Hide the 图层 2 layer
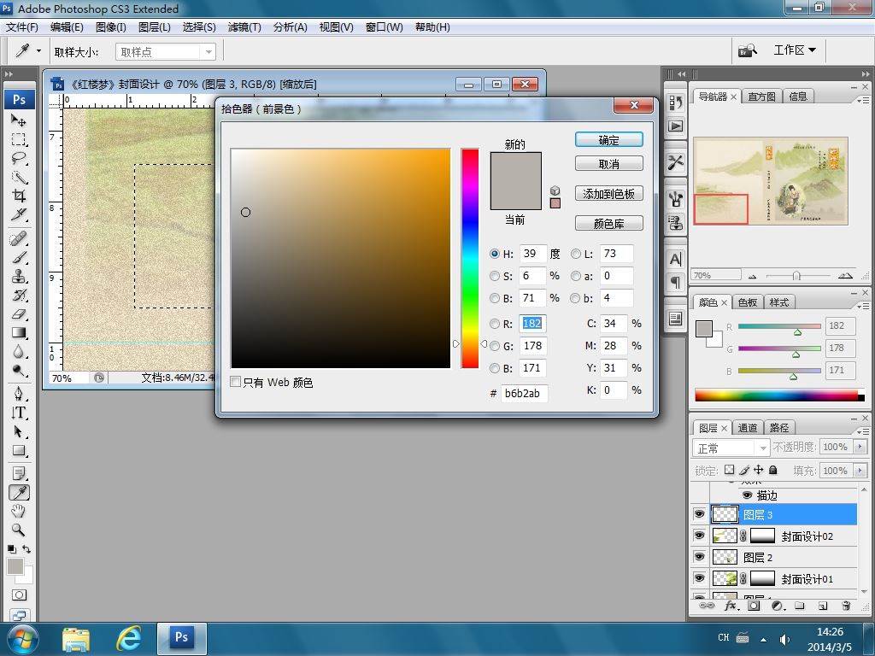 pos(699,557)
